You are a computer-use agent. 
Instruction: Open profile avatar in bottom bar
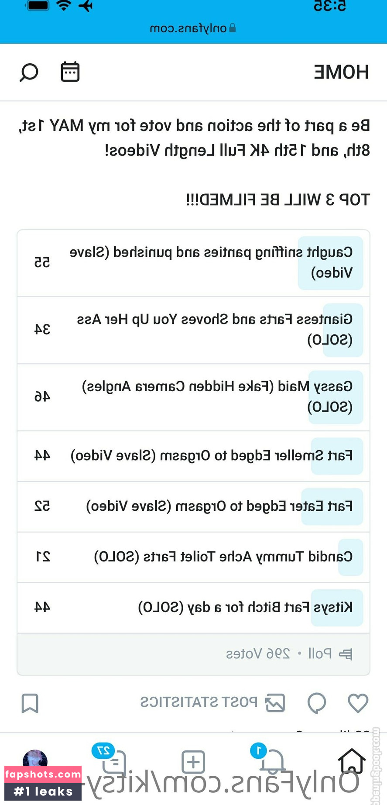click(35, 760)
